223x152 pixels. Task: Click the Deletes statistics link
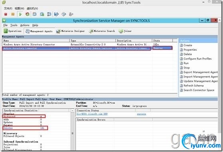pos(8,128)
